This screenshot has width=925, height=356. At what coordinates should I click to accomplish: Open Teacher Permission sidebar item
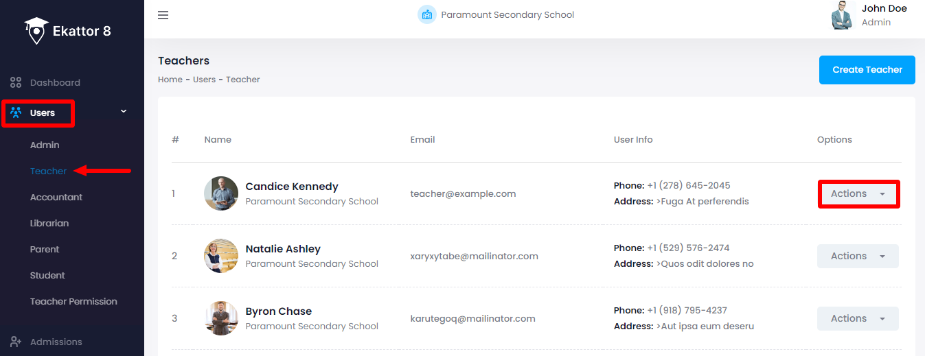click(x=73, y=301)
